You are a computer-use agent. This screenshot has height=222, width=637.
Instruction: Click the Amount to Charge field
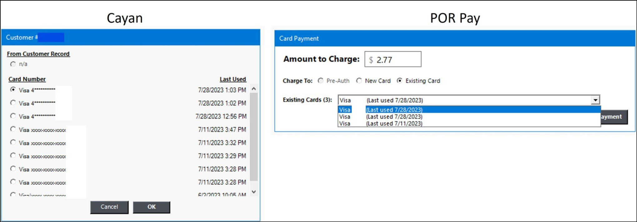click(x=393, y=59)
